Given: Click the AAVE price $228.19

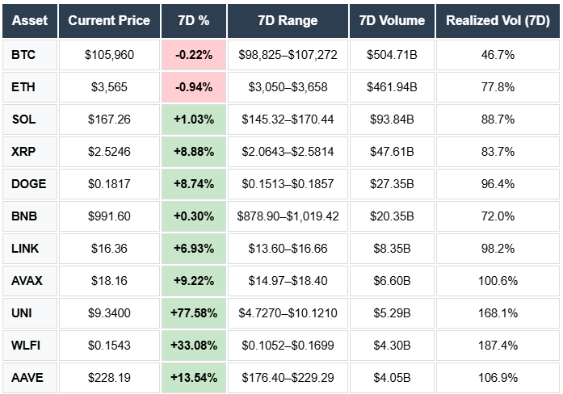Looking at the screenshot, I should pyautogui.click(x=109, y=377).
